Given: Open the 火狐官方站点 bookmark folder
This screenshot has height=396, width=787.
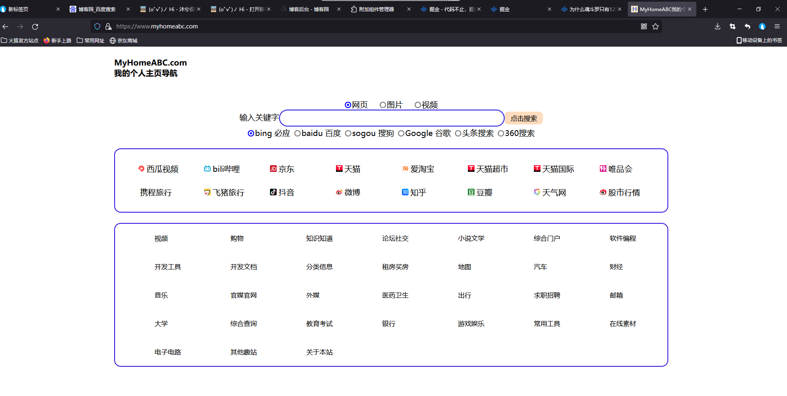Looking at the screenshot, I should (x=20, y=40).
